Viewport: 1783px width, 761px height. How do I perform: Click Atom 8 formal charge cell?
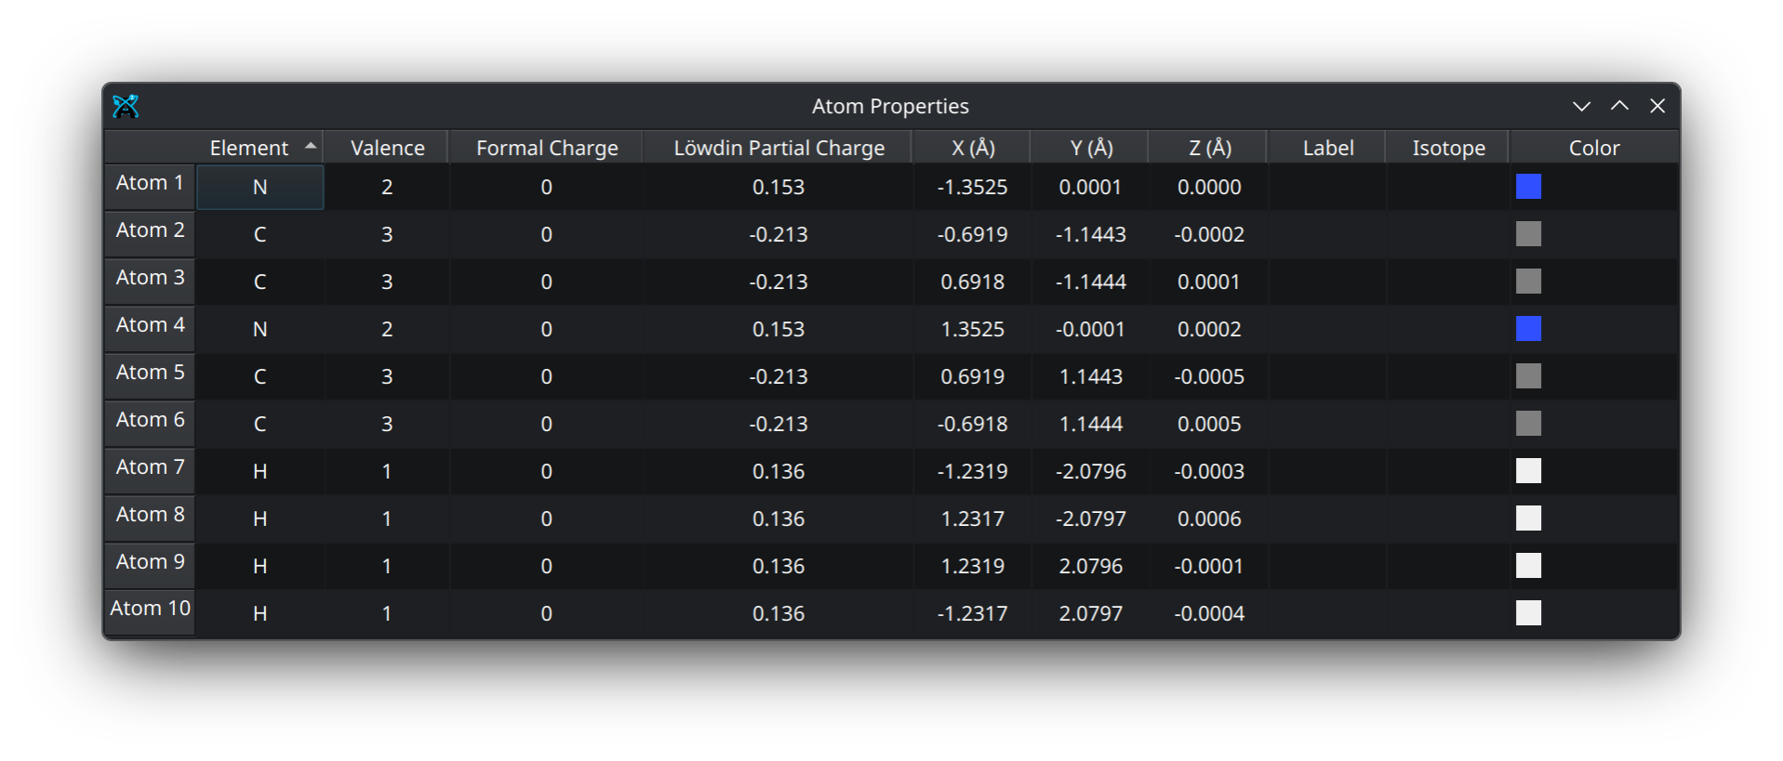(x=546, y=519)
